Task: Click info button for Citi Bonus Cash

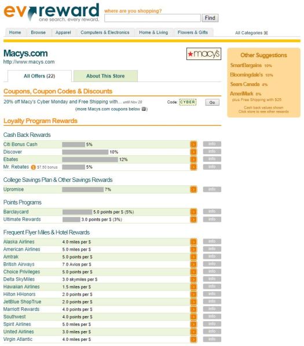Action: pos(212,144)
